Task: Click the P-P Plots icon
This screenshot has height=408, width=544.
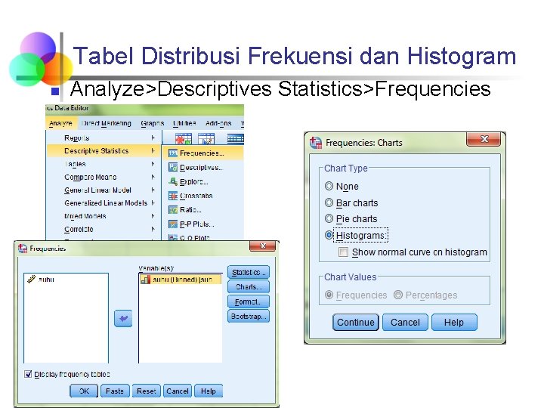Action: (x=173, y=224)
